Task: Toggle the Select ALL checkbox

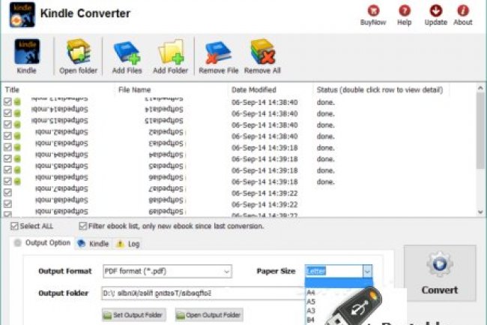Action: click(x=15, y=226)
